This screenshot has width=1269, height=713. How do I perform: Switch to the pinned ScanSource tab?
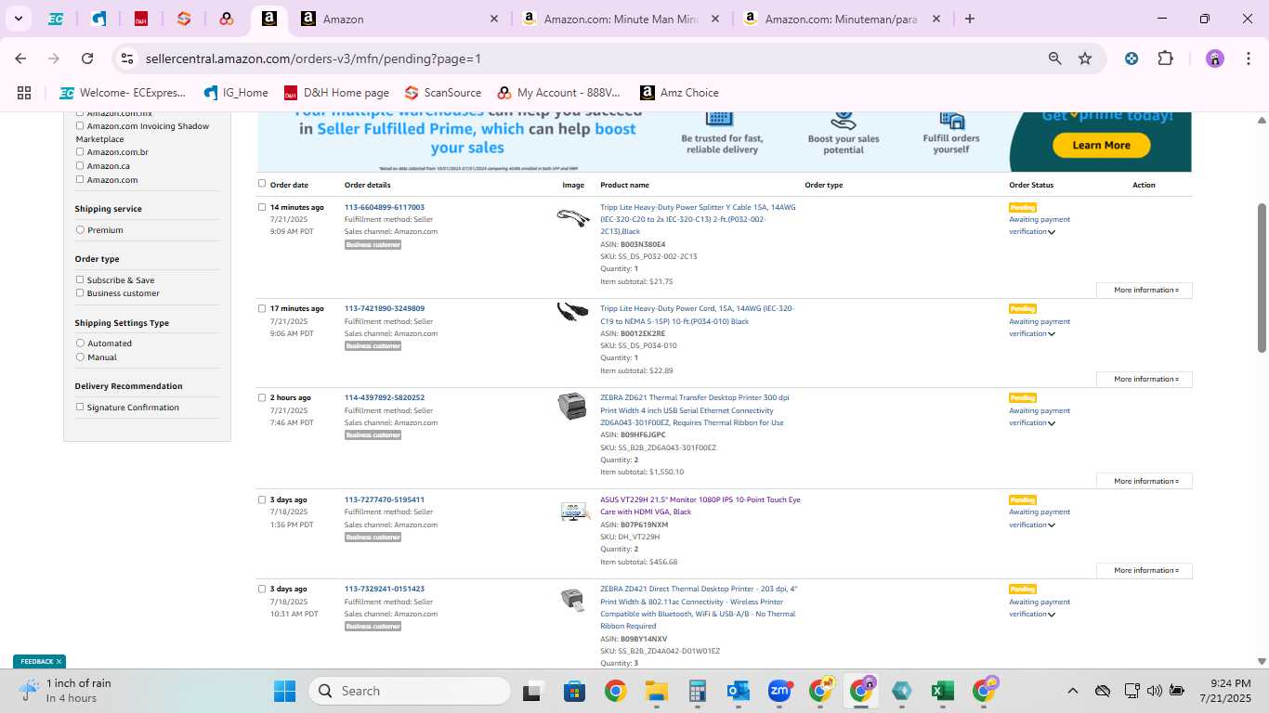tap(184, 19)
